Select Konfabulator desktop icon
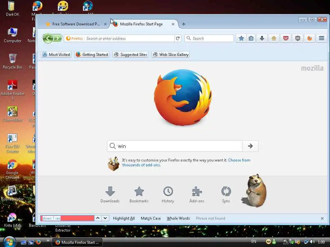 [x=12, y=193]
